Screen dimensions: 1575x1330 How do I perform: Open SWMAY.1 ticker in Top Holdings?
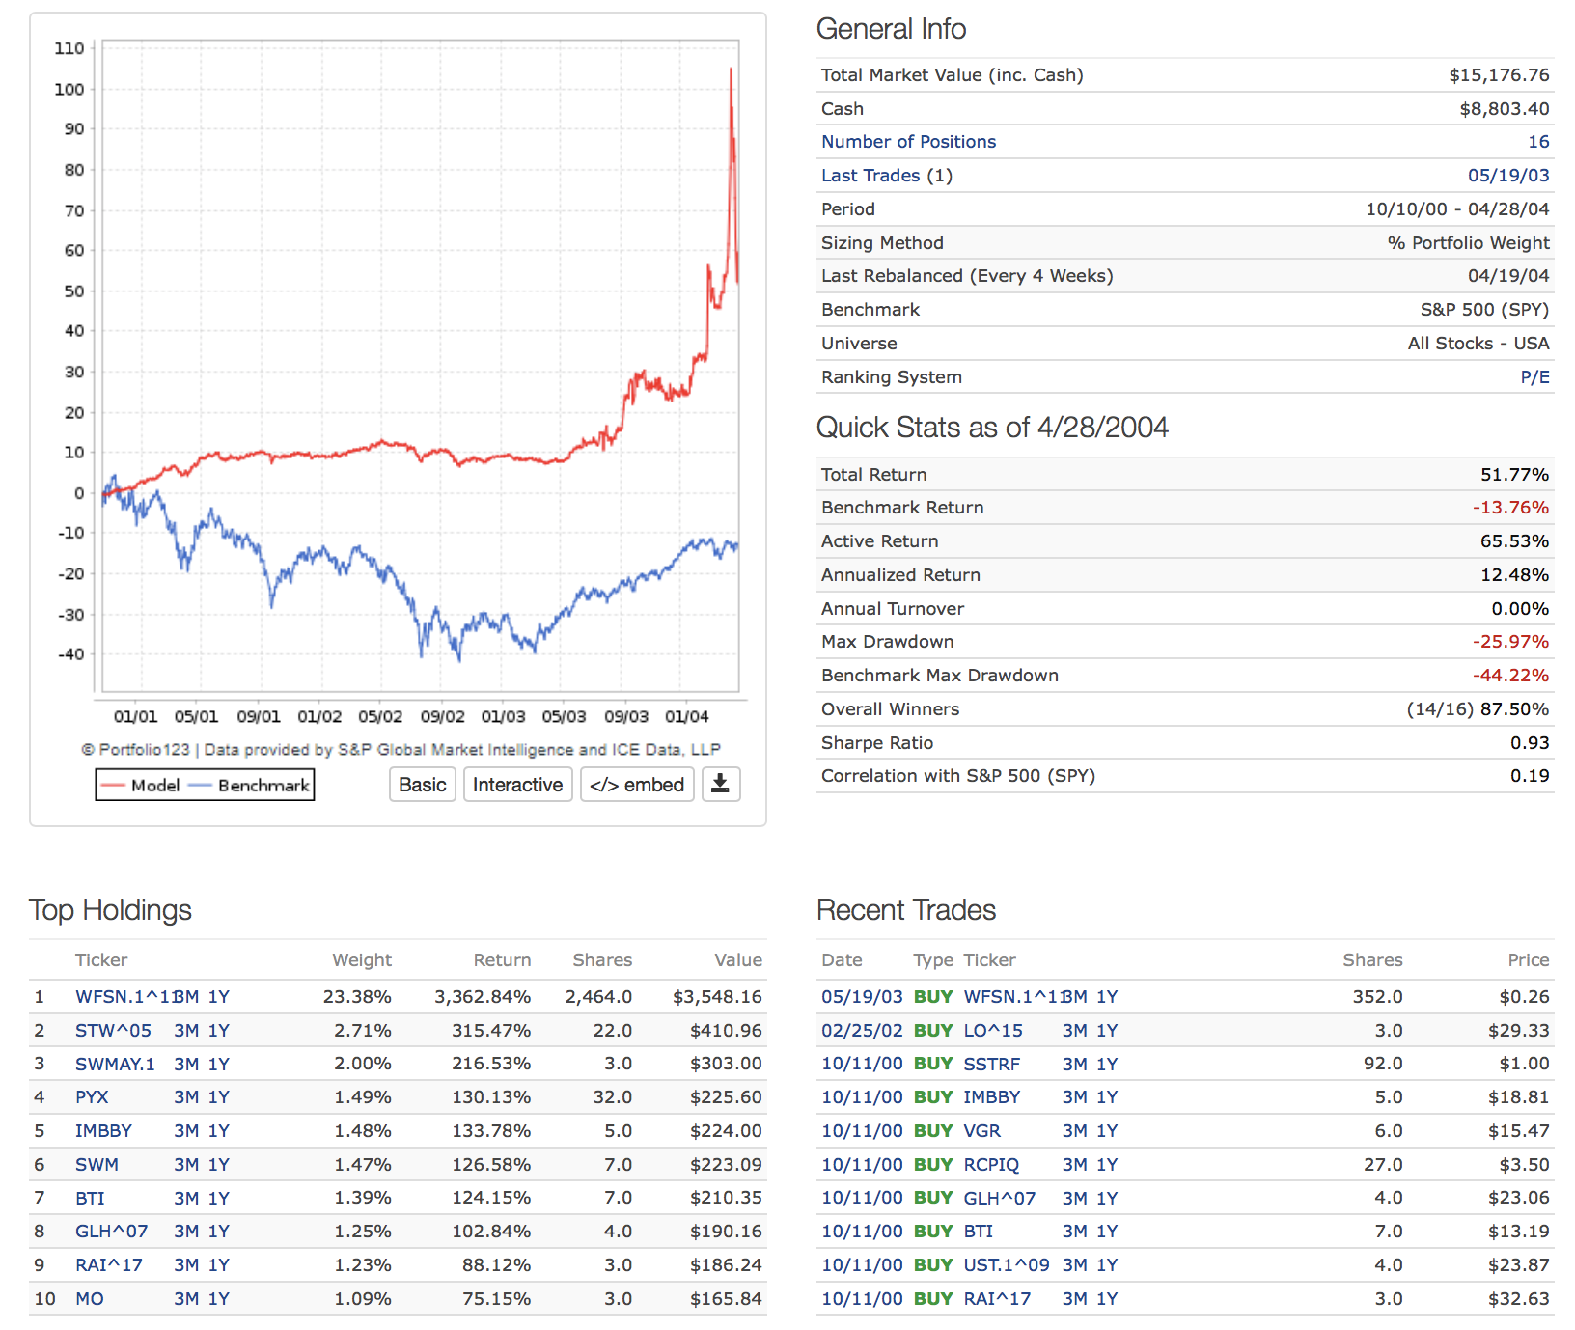115,1064
